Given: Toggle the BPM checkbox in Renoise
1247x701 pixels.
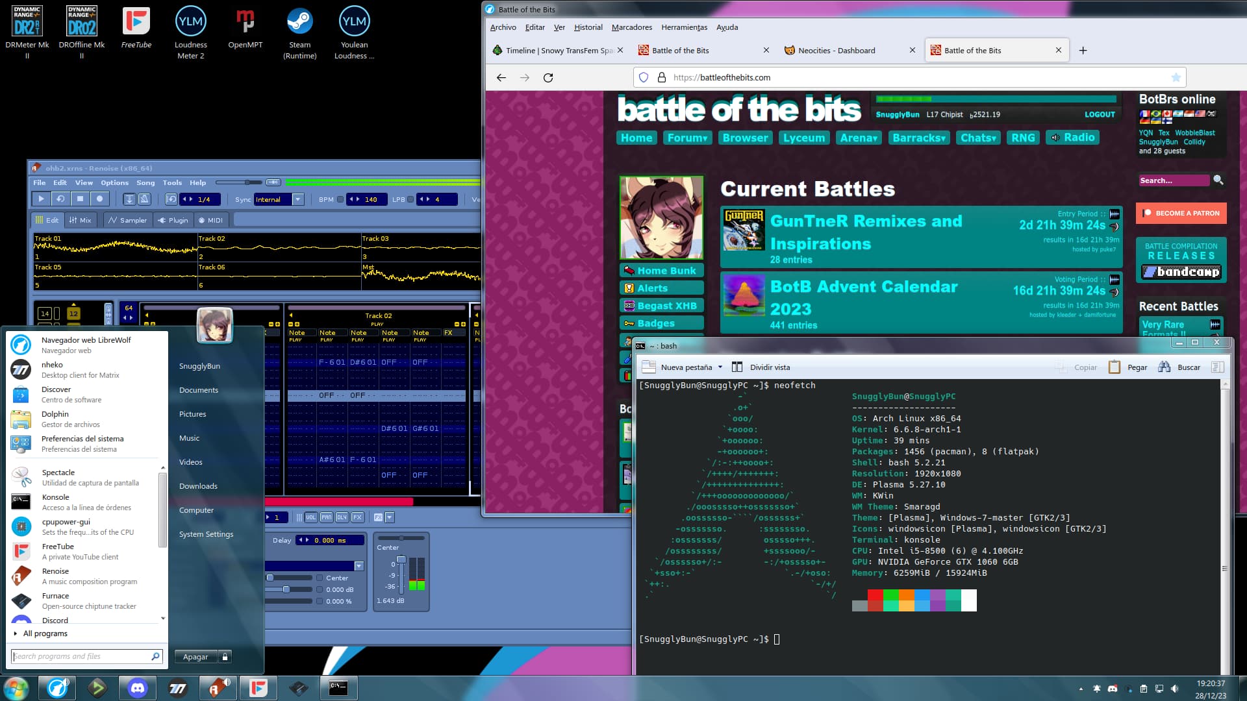Looking at the screenshot, I should 340,200.
